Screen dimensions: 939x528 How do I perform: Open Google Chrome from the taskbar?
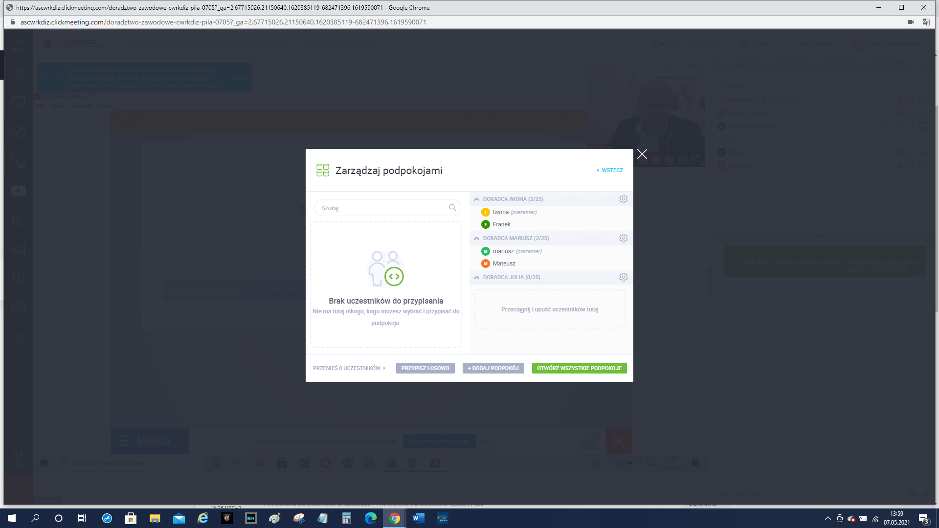coord(395,518)
